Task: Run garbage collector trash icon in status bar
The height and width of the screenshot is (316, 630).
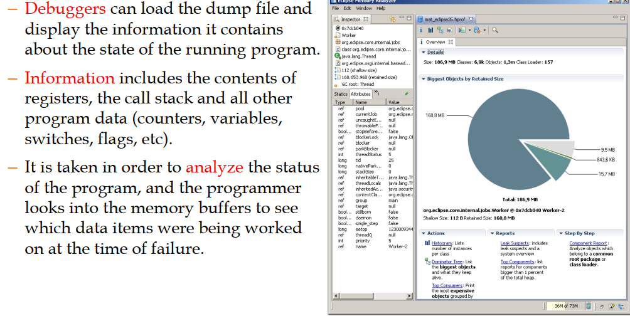Action: pos(589,306)
